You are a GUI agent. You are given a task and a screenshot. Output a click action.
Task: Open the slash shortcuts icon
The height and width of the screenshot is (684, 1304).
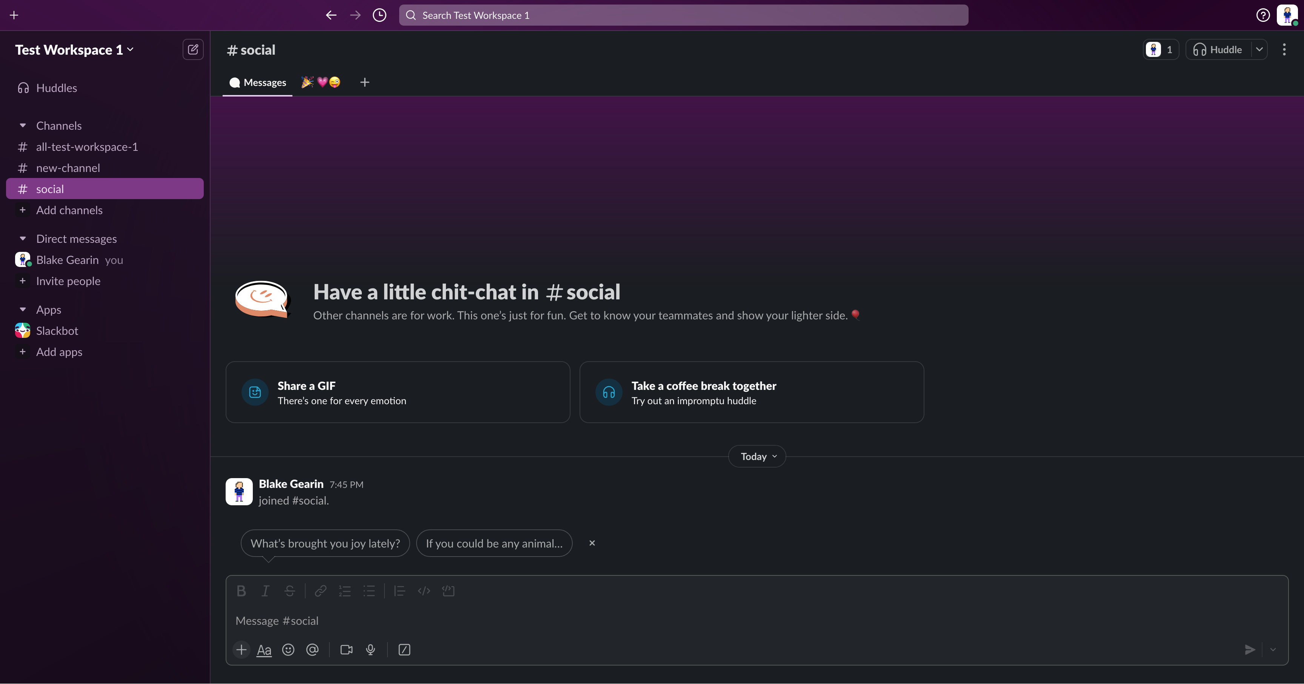404,650
